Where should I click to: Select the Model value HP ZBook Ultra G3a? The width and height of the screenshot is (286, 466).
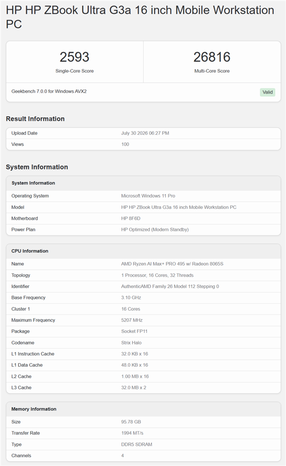coord(179,207)
